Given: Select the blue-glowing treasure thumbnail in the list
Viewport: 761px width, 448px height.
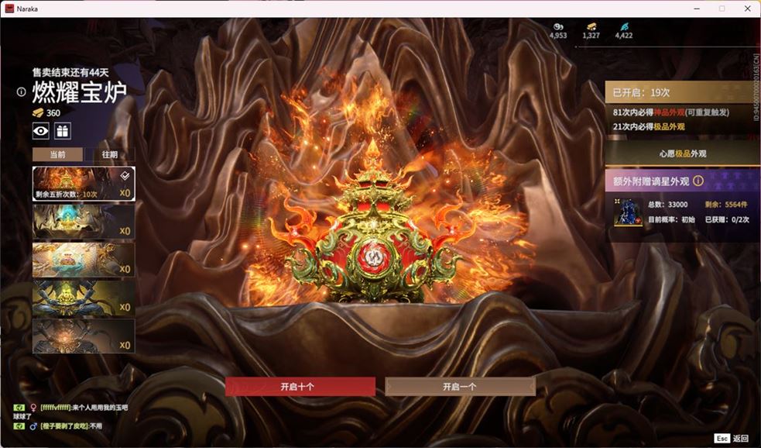Looking at the screenshot, I should 84,222.
